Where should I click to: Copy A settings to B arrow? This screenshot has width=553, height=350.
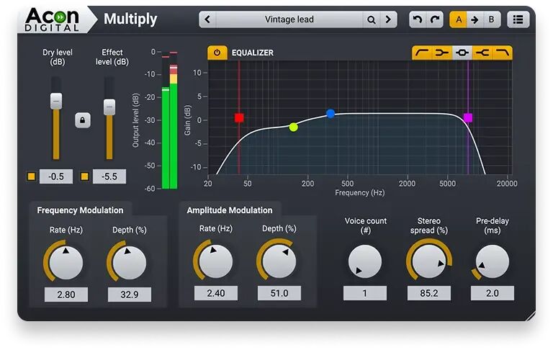click(x=475, y=19)
